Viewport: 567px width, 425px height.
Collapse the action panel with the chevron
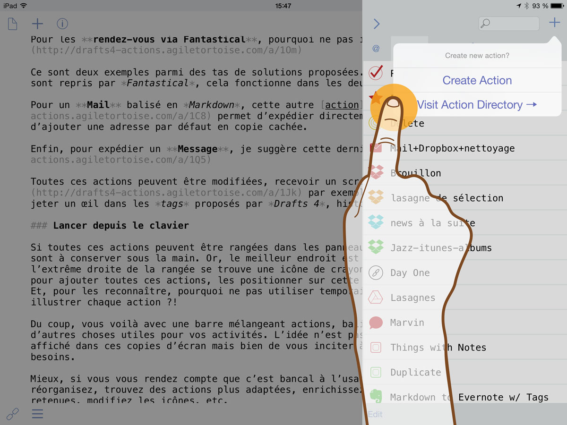377,24
